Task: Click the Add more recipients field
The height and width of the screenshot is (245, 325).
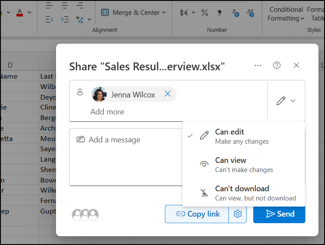Action: [x=107, y=112]
